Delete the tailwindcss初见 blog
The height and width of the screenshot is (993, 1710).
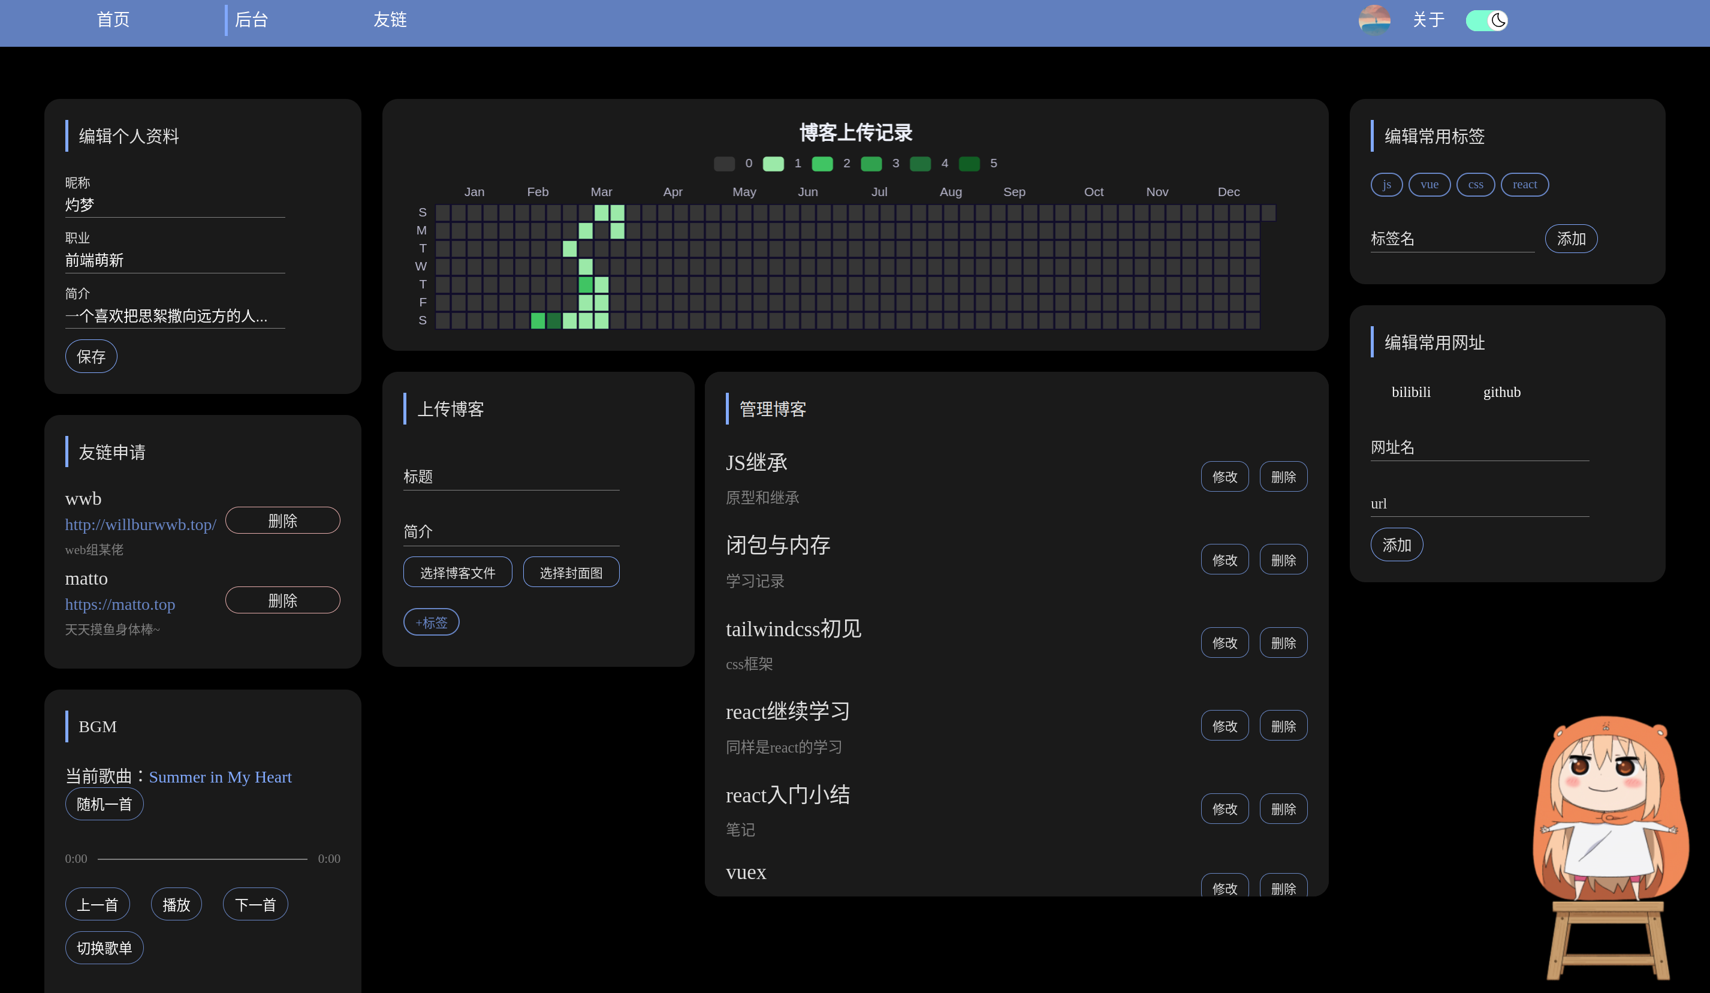[x=1283, y=643]
